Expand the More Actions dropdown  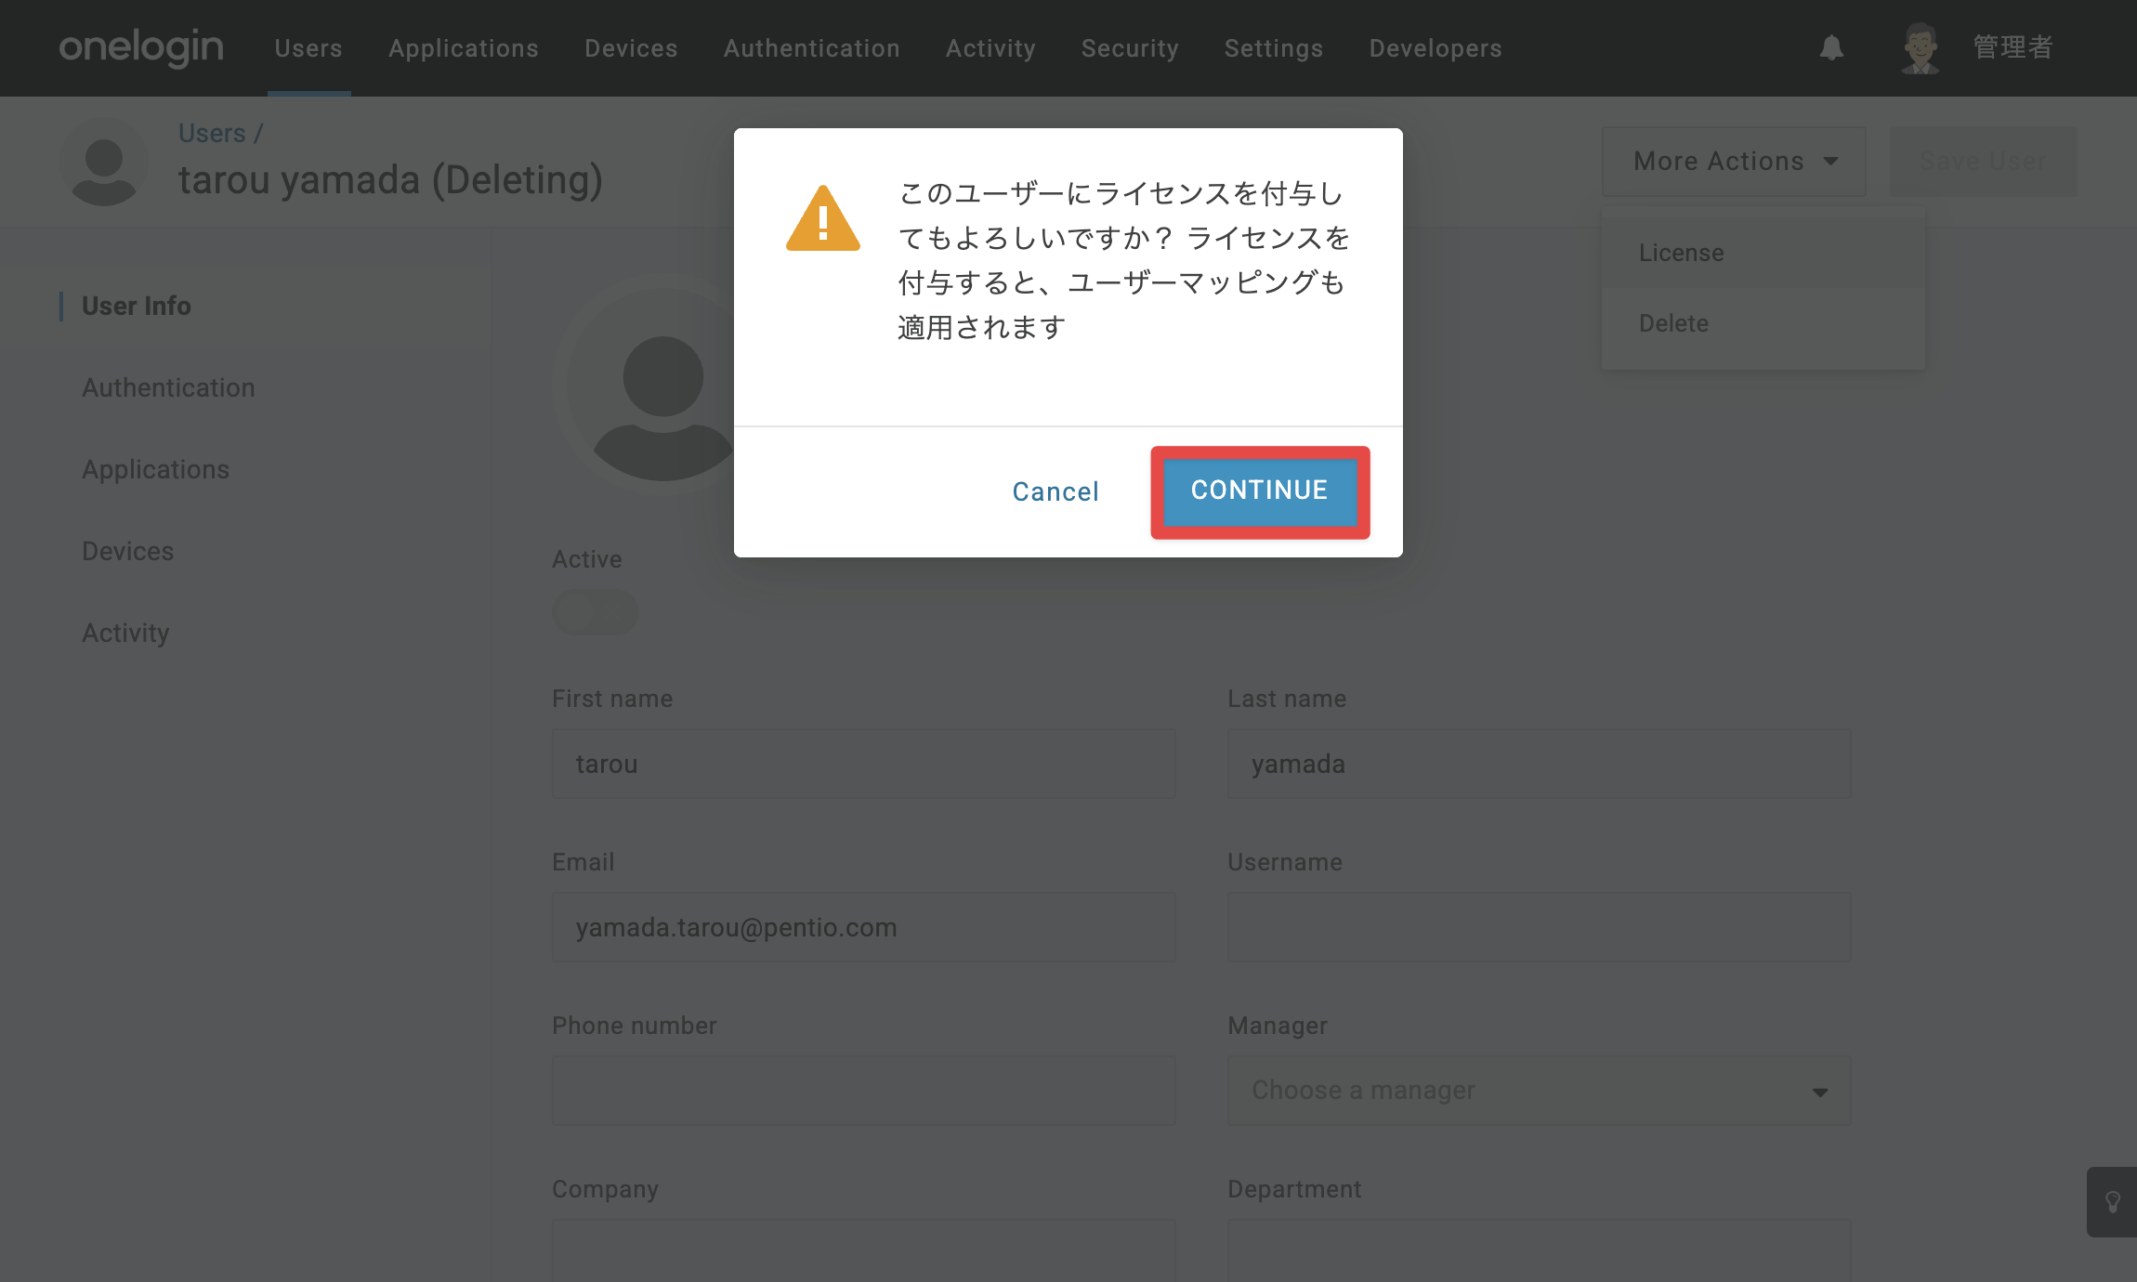(1734, 162)
